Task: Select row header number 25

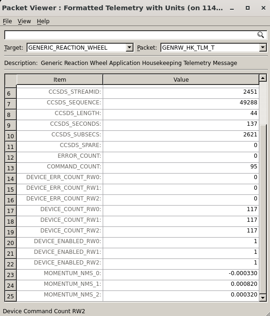Action: [x=11, y=296]
